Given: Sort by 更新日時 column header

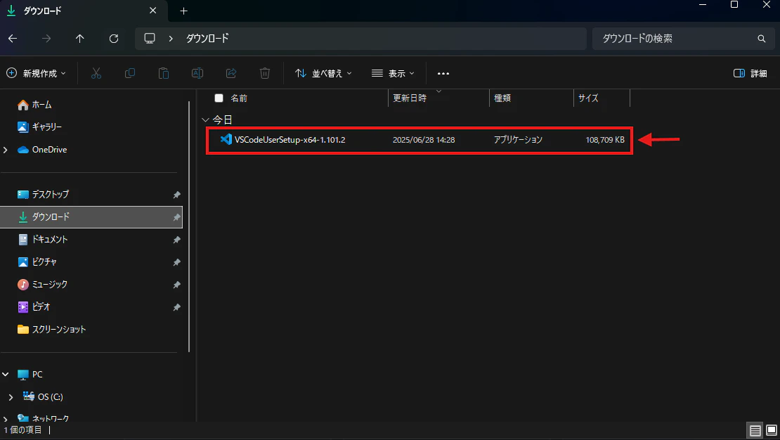Looking at the screenshot, I should click(410, 98).
